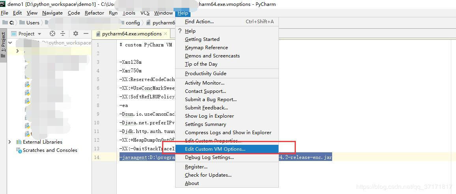Viewport: 456px width, 194px height.
Task: Select Demos and Screencasts
Action: [x=227, y=55]
